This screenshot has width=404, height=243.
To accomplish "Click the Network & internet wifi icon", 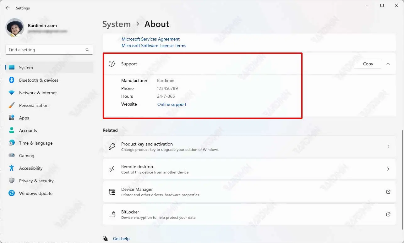I will pos(12,93).
